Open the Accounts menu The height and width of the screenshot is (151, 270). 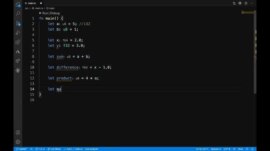18,133
